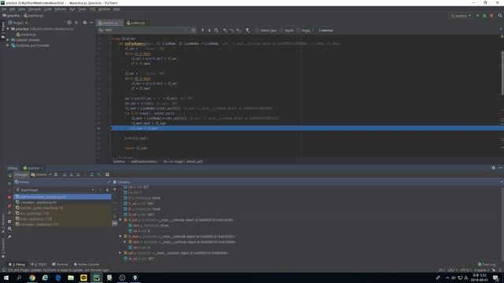Select Debugger tab in Debug panel
504x283 pixels.
[x=21, y=175]
